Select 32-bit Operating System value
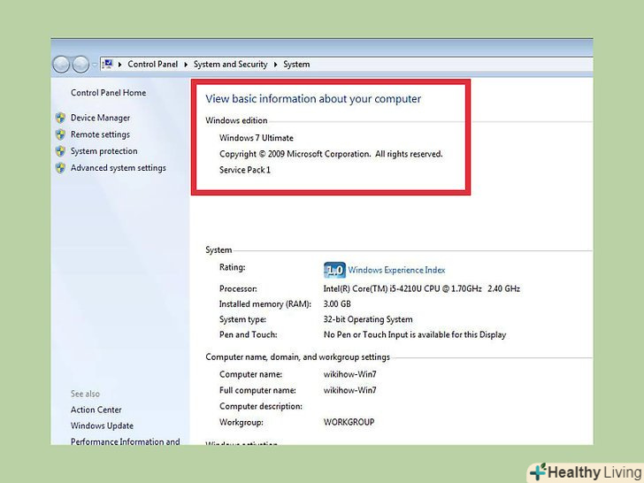The image size is (644, 483). [368, 319]
